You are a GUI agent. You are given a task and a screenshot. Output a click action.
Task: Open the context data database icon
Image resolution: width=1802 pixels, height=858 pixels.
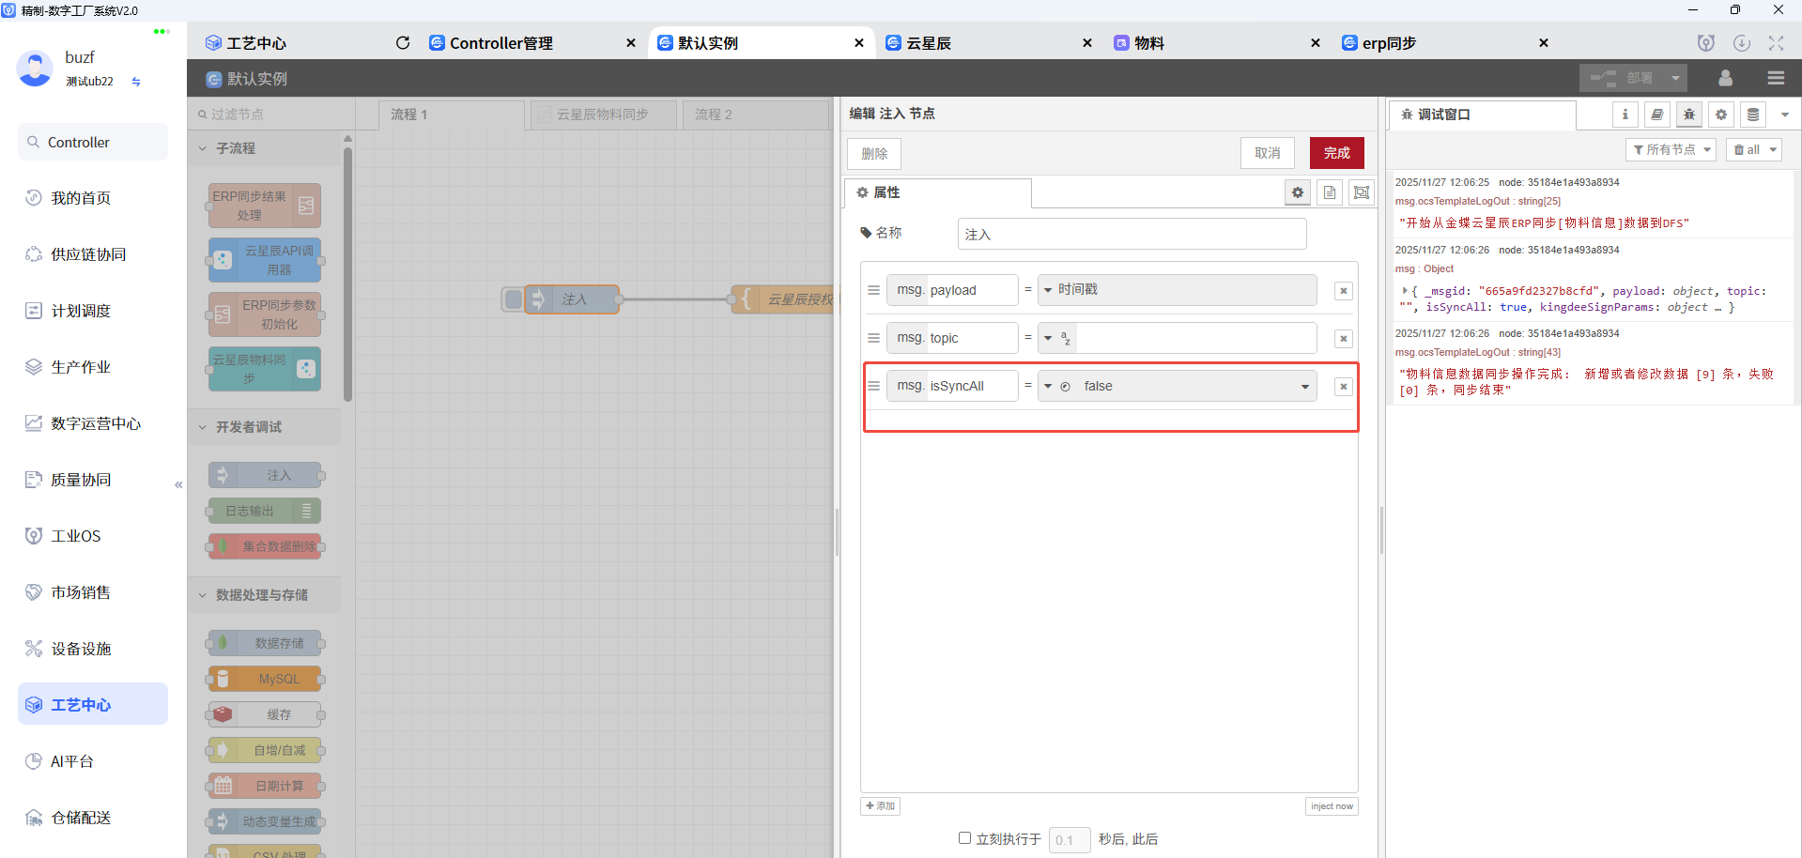pyautogui.click(x=1753, y=115)
